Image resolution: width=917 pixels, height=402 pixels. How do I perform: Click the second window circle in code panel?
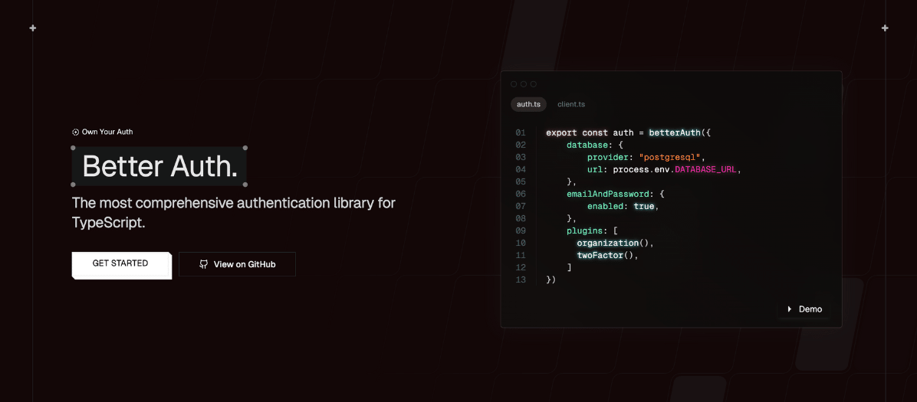point(524,84)
